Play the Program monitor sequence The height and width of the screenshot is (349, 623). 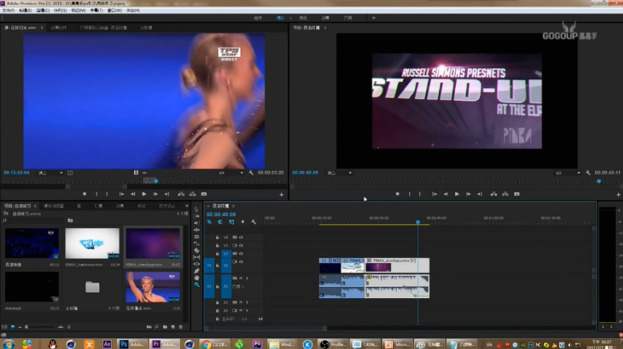[x=457, y=195]
